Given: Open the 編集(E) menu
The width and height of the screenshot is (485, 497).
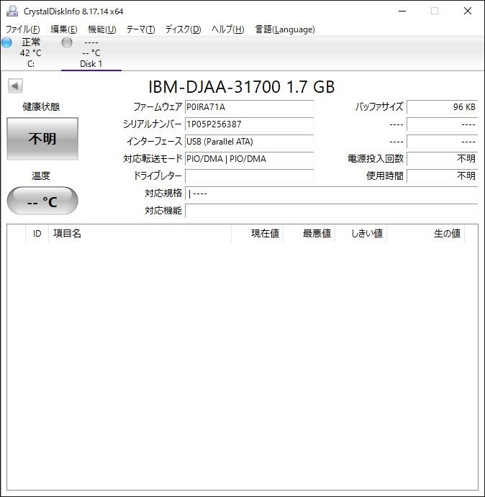Looking at the screenshot, I should point(64,29).
